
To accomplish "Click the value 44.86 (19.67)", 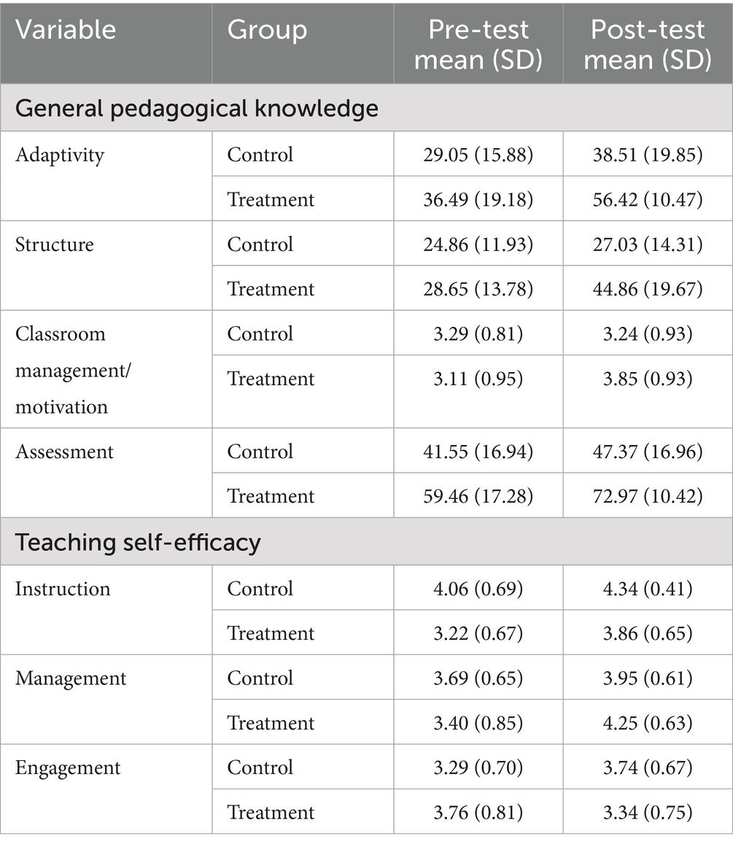I will tap(648, 289).
